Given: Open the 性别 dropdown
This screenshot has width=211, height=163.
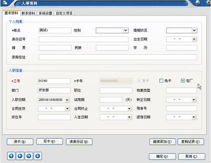Looking at the screenshot, I should (x=125, y=30).
